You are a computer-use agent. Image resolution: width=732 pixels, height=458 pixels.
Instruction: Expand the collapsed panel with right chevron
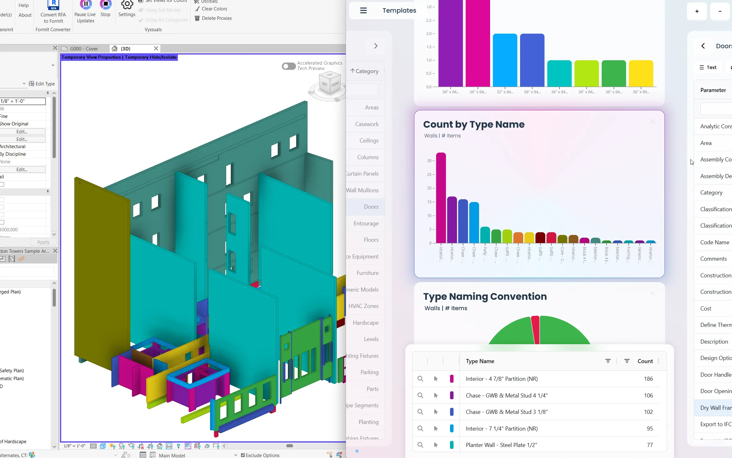click(376, 46)
